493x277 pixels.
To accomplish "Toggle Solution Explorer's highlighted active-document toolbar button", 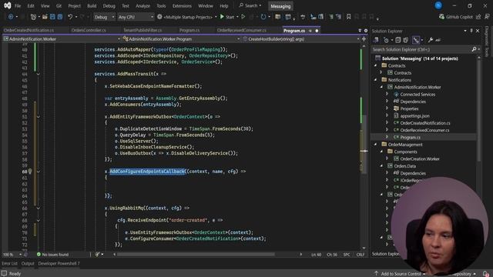I will [x=416, y=40].
